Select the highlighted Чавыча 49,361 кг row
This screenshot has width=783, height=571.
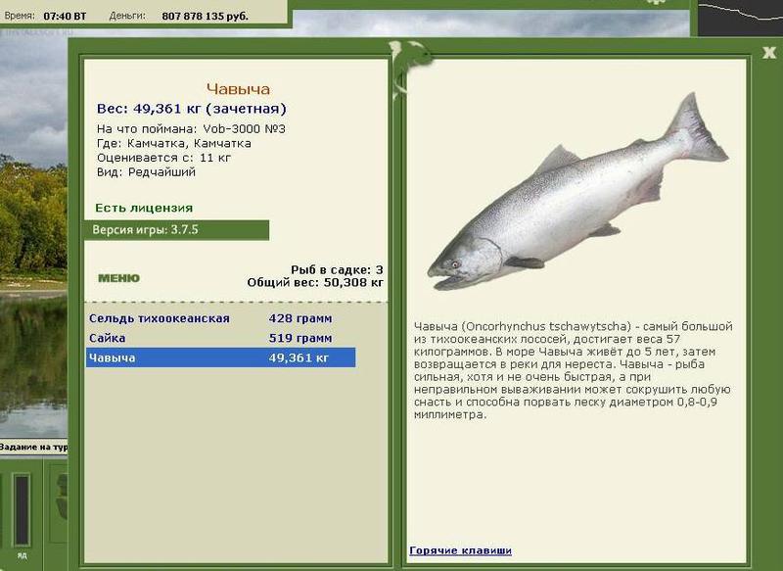coord(221,357)
